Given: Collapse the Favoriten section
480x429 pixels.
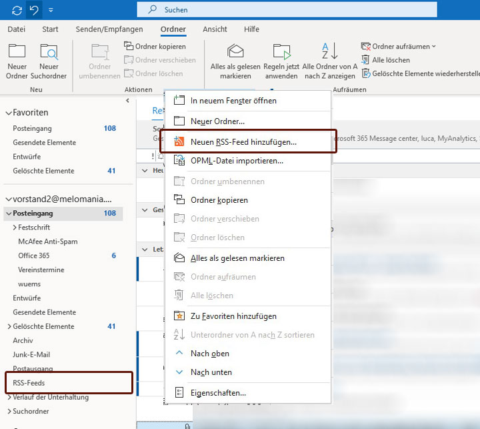Looking at the screenshot, I should pos(9,113).
